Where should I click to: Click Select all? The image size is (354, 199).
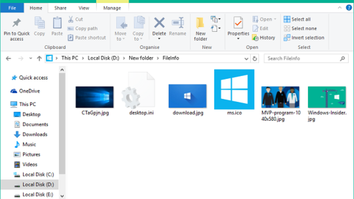click(x=297, y=19)
